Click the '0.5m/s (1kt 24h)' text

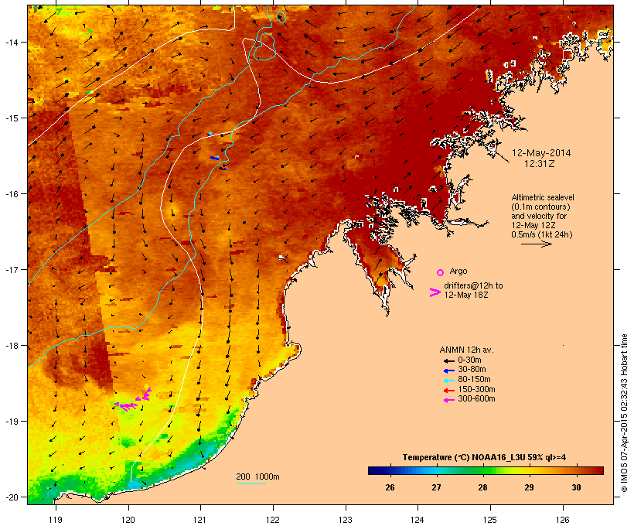[x=542, y=234]
